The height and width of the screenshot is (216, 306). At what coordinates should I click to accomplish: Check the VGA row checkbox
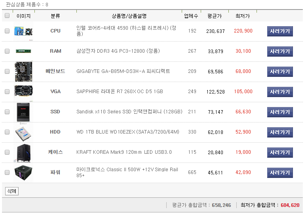[x=7, y=92]
